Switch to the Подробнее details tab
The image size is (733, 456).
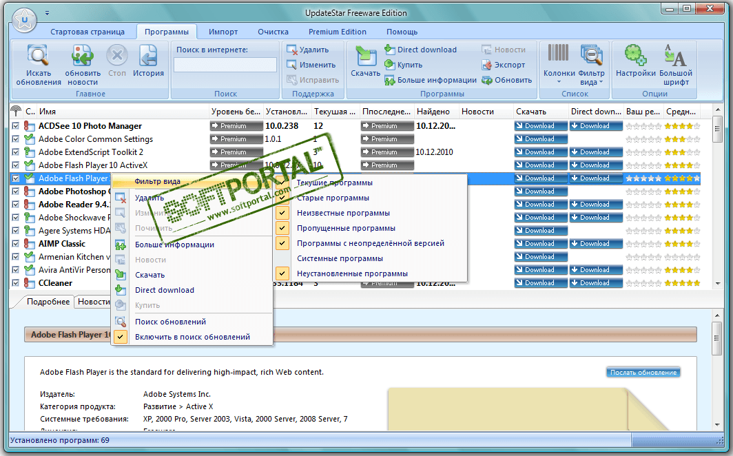pyautogui.click(x=48, y=301)
